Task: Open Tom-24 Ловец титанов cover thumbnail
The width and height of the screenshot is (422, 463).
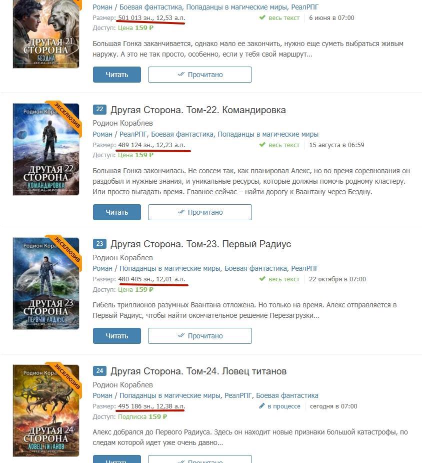Action: pyautogui.click(x=46, y=410)
